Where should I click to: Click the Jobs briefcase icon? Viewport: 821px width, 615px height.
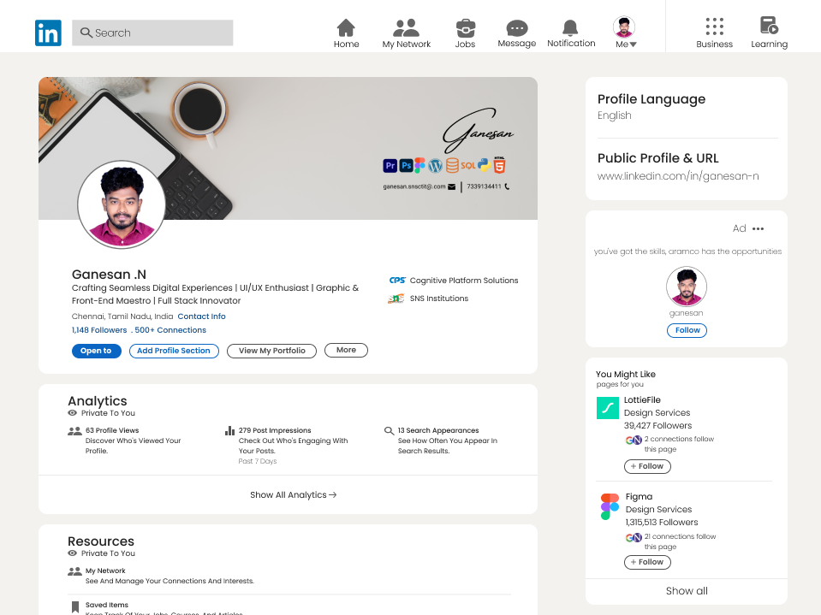(465, 27)
